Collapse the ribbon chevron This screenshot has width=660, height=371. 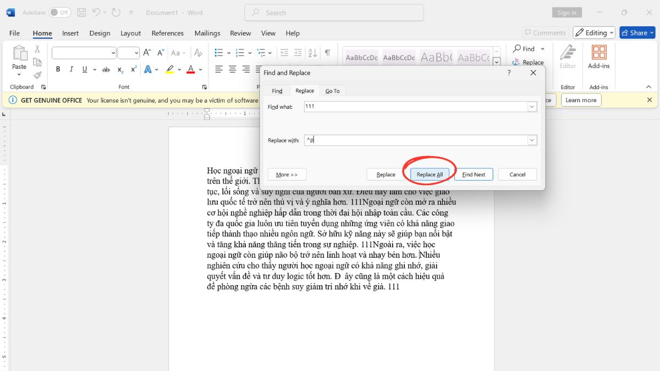(650, 87)
